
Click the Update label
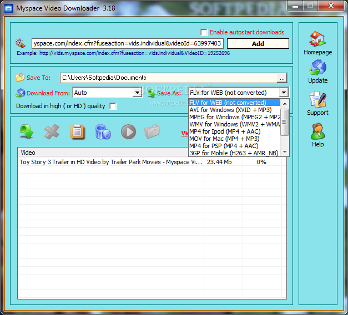pyautogui.click(x=317, y=80)
